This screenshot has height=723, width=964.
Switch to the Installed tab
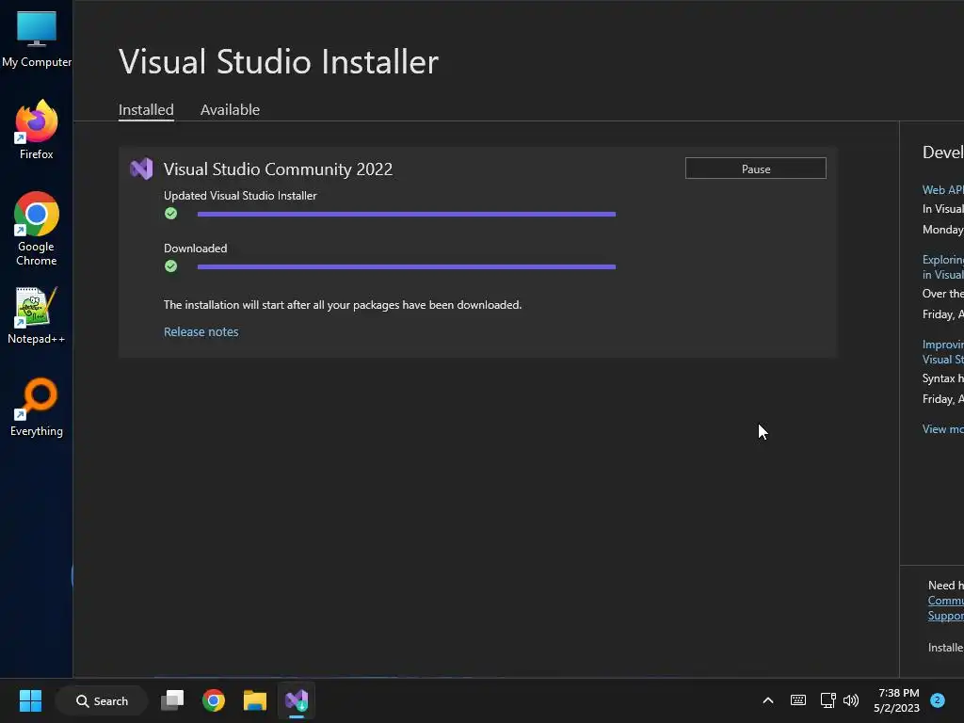point(146,110)
